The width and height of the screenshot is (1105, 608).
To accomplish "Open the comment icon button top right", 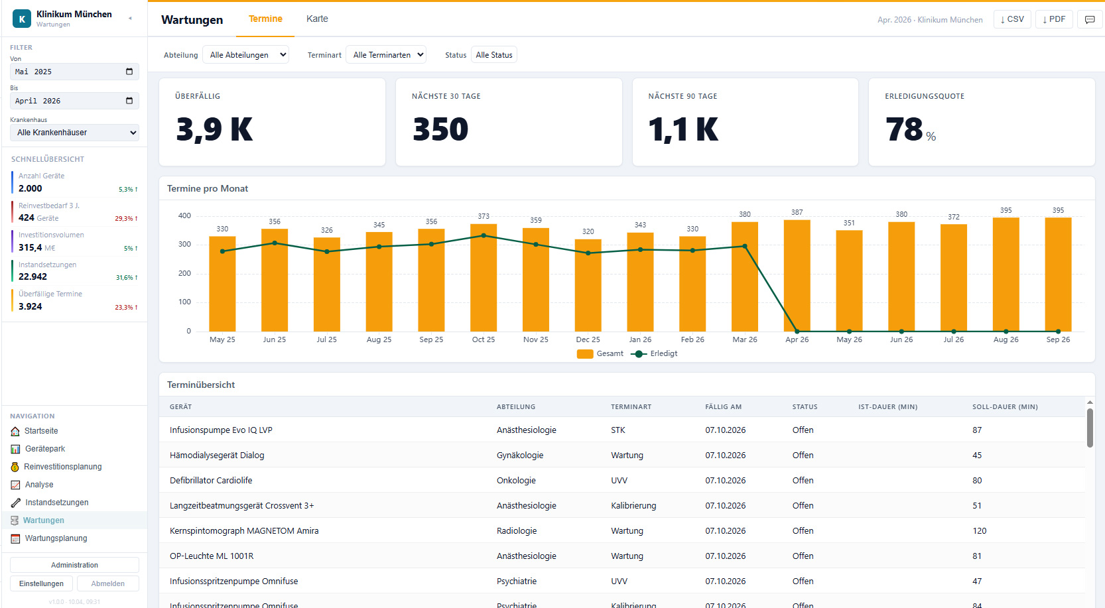I will point(1089,19).
